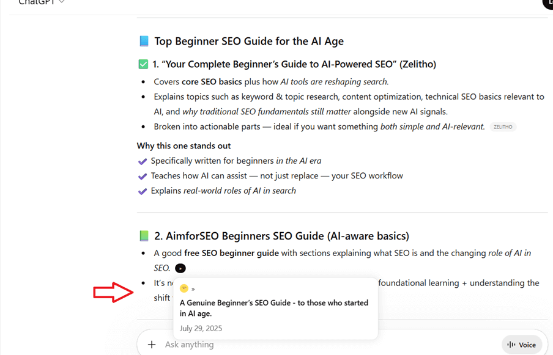Click the purple check beside "Specifically written for beginners"
The width and height of the screenshot is (553, 355).
tap(143, 161)
